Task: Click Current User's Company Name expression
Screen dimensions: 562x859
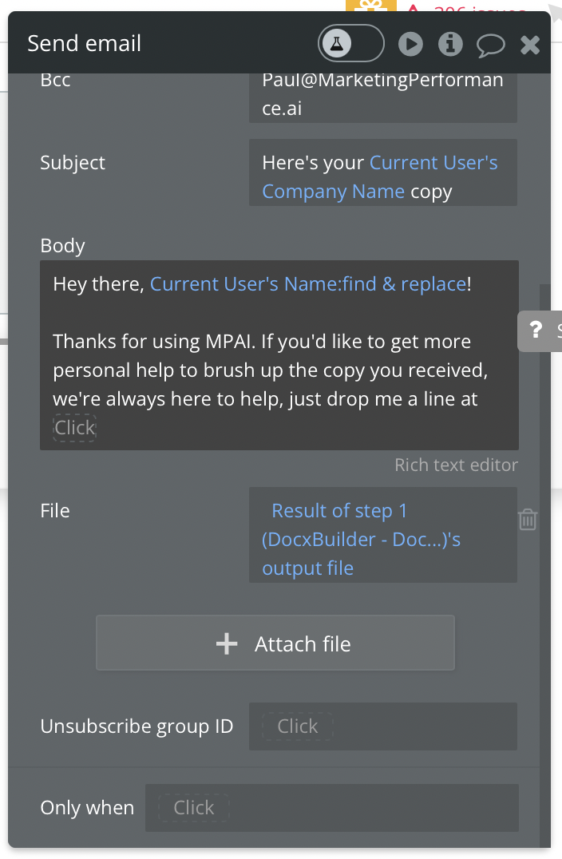Action: pyautogui.click(x=380, y=177)
